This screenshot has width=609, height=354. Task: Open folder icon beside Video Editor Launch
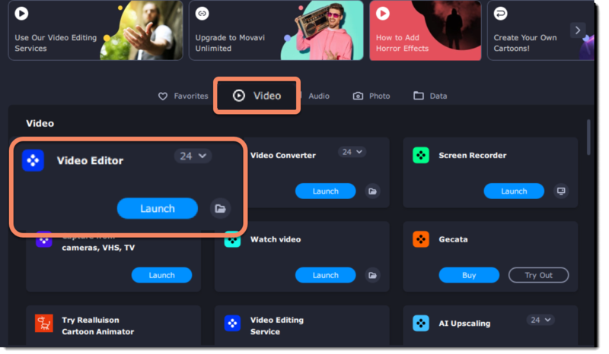[x=220, y=209]
